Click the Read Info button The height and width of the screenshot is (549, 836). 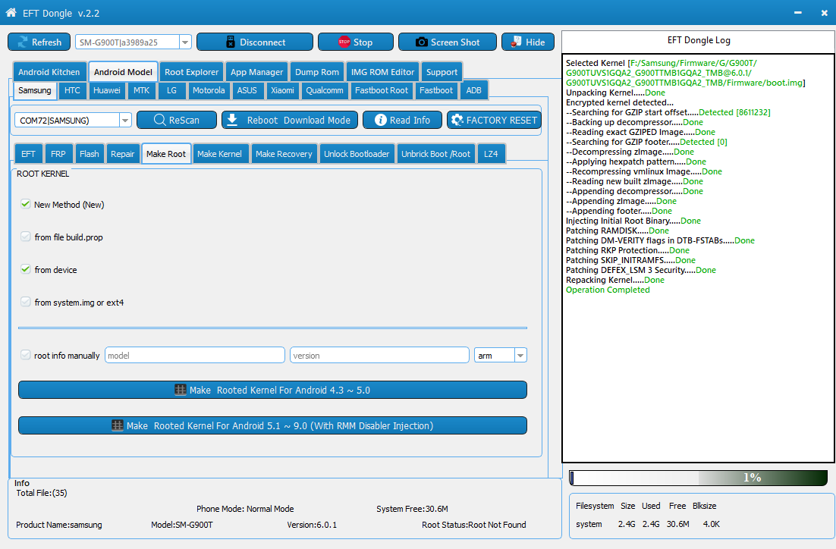pyautogui.click(x=403, y=120)
